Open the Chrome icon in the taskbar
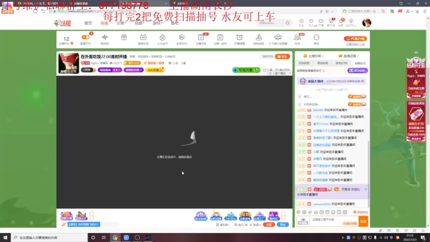Viewport: 430px width, 242px height. (x=115, y=238)
